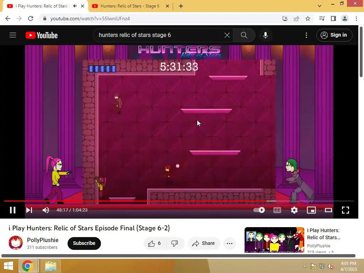Open Chrome three-dot menu

356,18
